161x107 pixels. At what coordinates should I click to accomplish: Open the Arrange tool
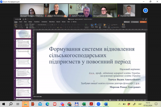(105, 25)
